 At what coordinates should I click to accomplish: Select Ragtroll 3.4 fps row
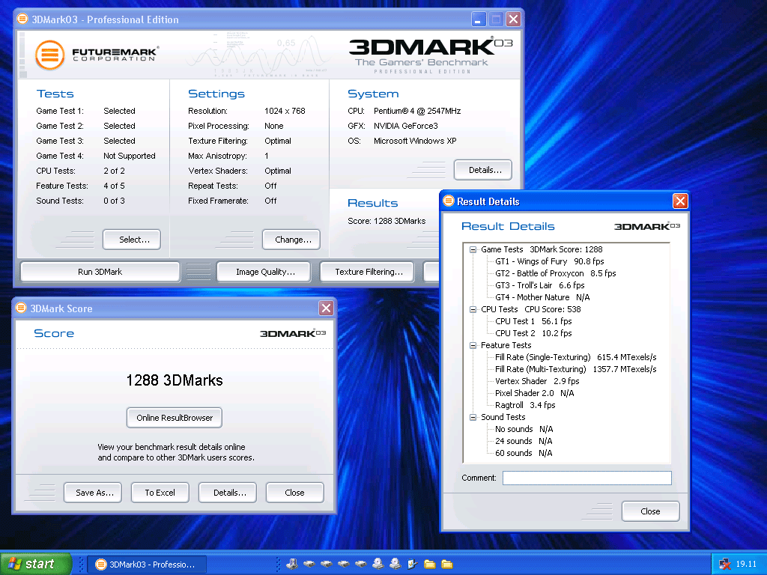pyautogui.click(x=525, y=405)
